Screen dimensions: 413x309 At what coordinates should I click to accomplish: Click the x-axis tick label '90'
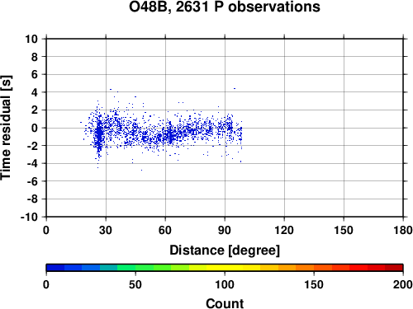(x=225, y=230)
